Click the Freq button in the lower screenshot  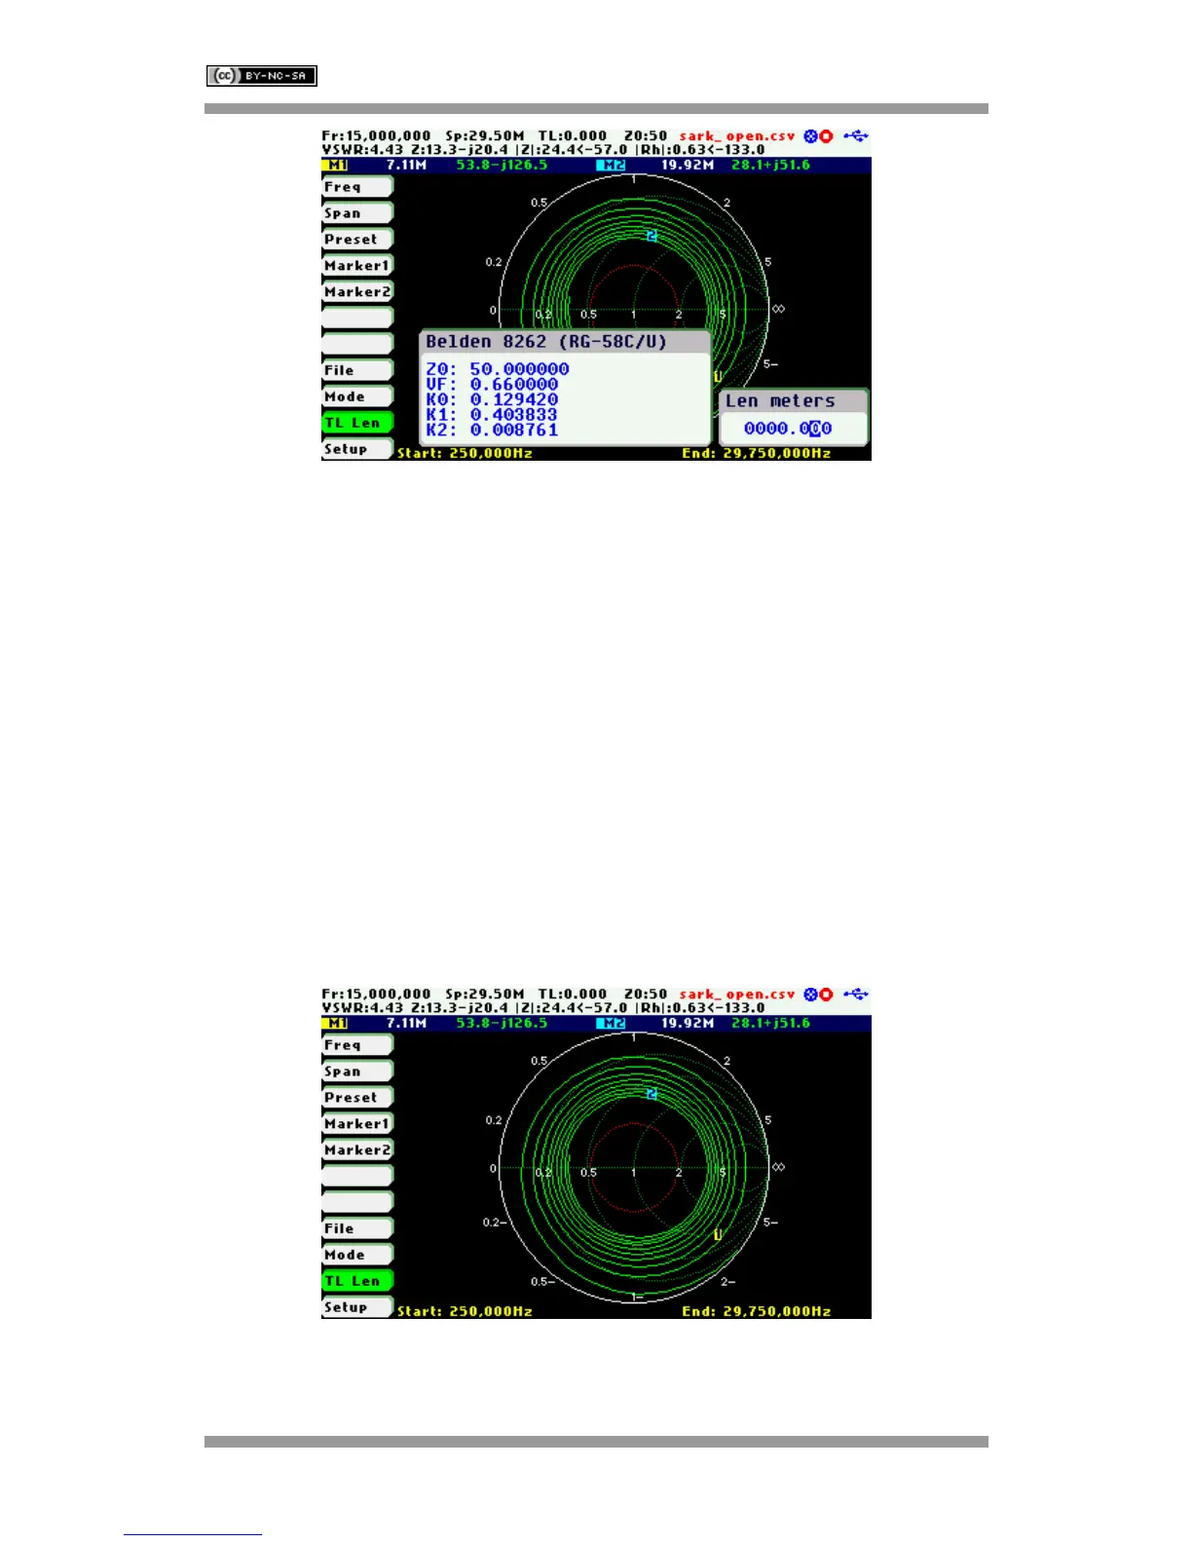(357, 1044)
